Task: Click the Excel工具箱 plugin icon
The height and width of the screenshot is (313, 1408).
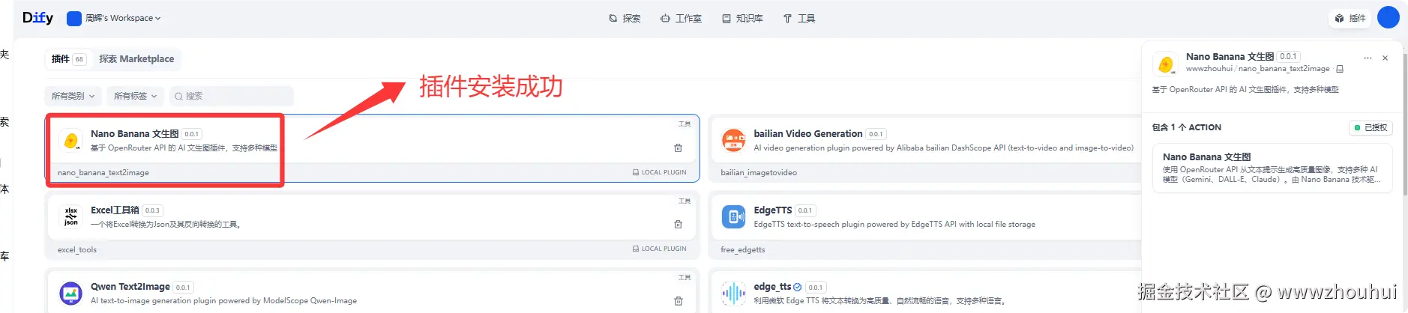Action: pos(71,216)
